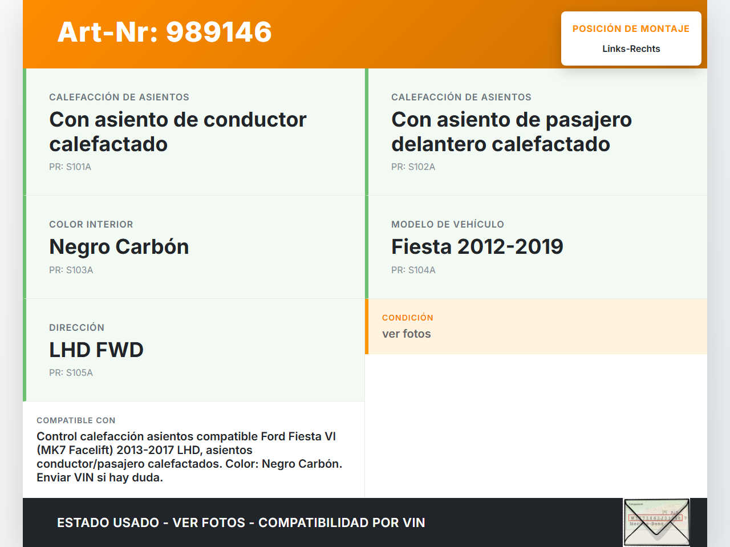Click the code "PR: S104A"
The image size is (730, 547).
(x=413, y=270)
